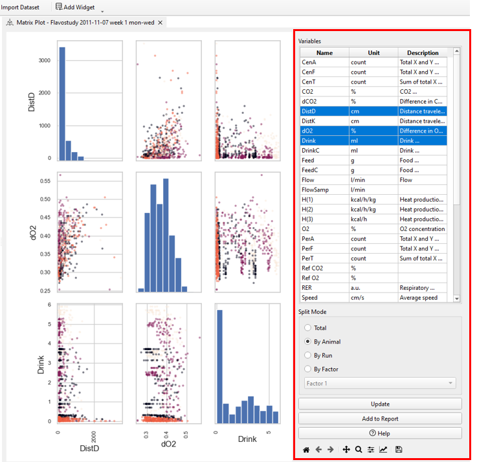Open Configure subplots sliders icon
The width and height of the screenshot is (477, 462).
(x=371, y=450)
